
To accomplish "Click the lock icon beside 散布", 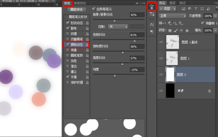I will point(87,28).
